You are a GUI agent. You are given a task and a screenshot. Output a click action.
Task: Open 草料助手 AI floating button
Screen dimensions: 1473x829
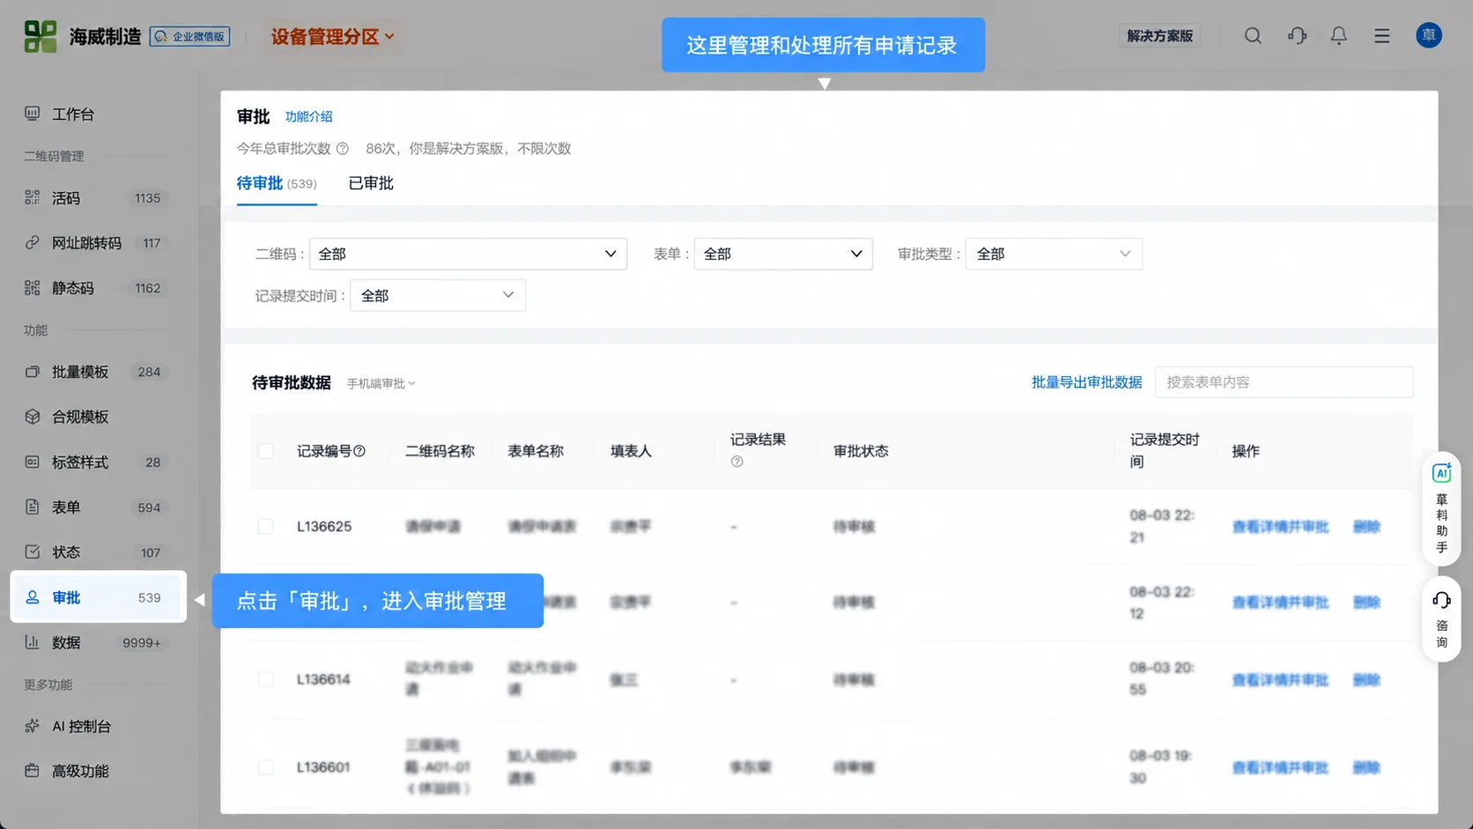click(x=1441, y=508)
